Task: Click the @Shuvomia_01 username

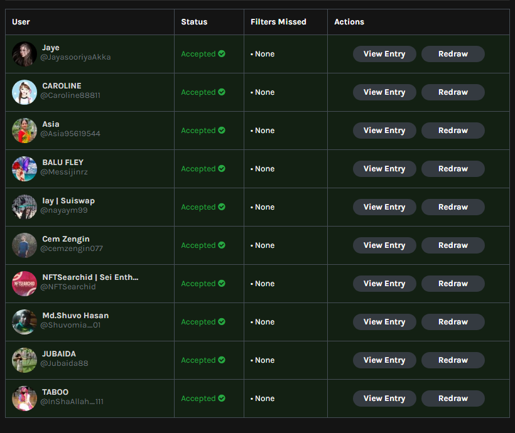Action: [70, 325]
